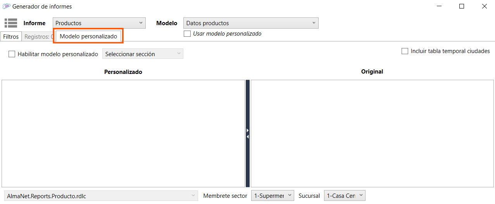Minimize the Generador de informes window
495x204 pixels.
[x=439, y=6]
